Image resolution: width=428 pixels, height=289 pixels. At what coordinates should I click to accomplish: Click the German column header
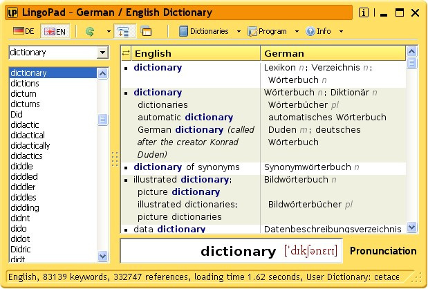333,53
